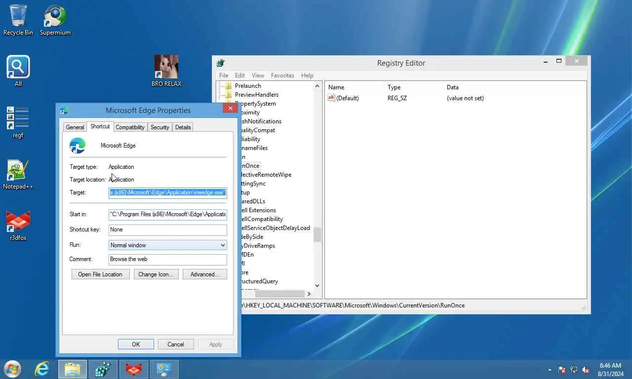Click the network tray icon
This screenshot has height=379, width=632.
coord(574,370)
